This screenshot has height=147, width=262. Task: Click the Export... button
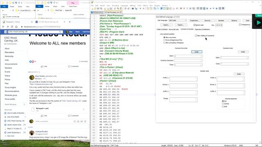pos(181,25)
